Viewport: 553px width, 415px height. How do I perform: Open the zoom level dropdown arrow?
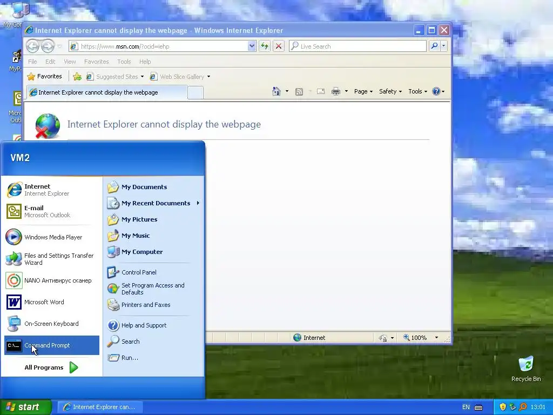point(436,338)
